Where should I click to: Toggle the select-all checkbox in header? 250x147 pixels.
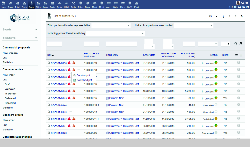pos(241,55)
